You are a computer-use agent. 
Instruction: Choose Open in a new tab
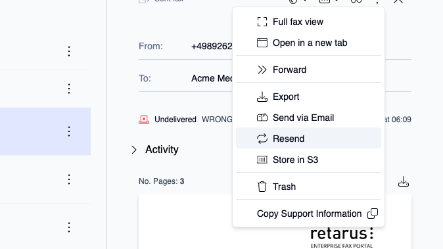pyautogui.click(x=308, y=43)
